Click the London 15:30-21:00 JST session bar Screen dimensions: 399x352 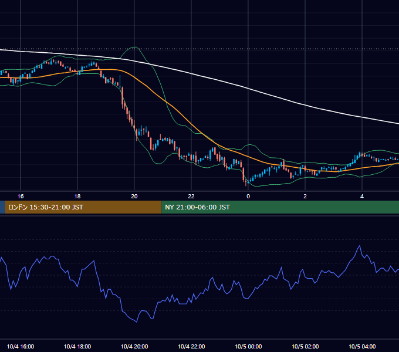83,207
